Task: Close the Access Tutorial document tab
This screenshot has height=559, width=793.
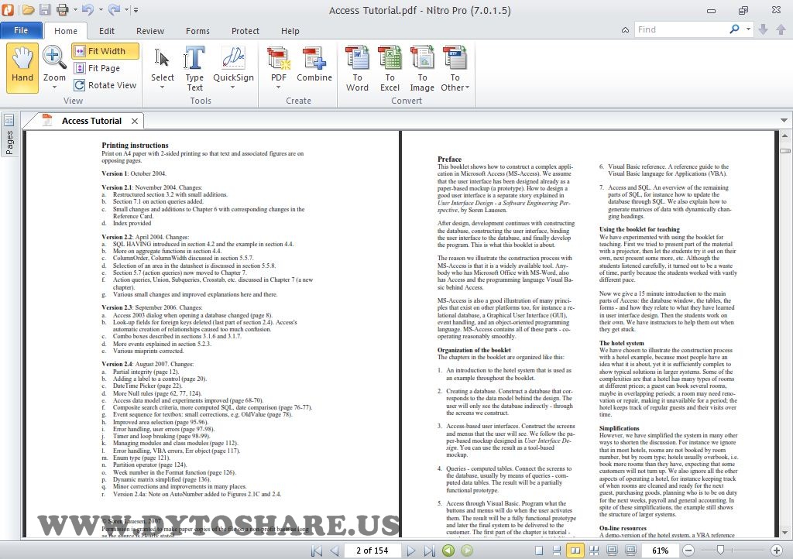Action: [135, 122]
